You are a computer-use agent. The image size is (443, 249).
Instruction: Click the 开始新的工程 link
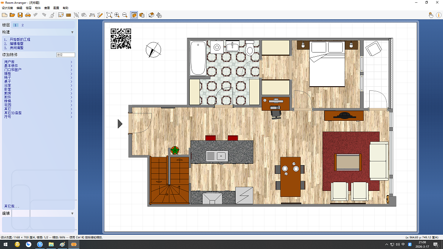pyautogui.click(x=20, y=40)
